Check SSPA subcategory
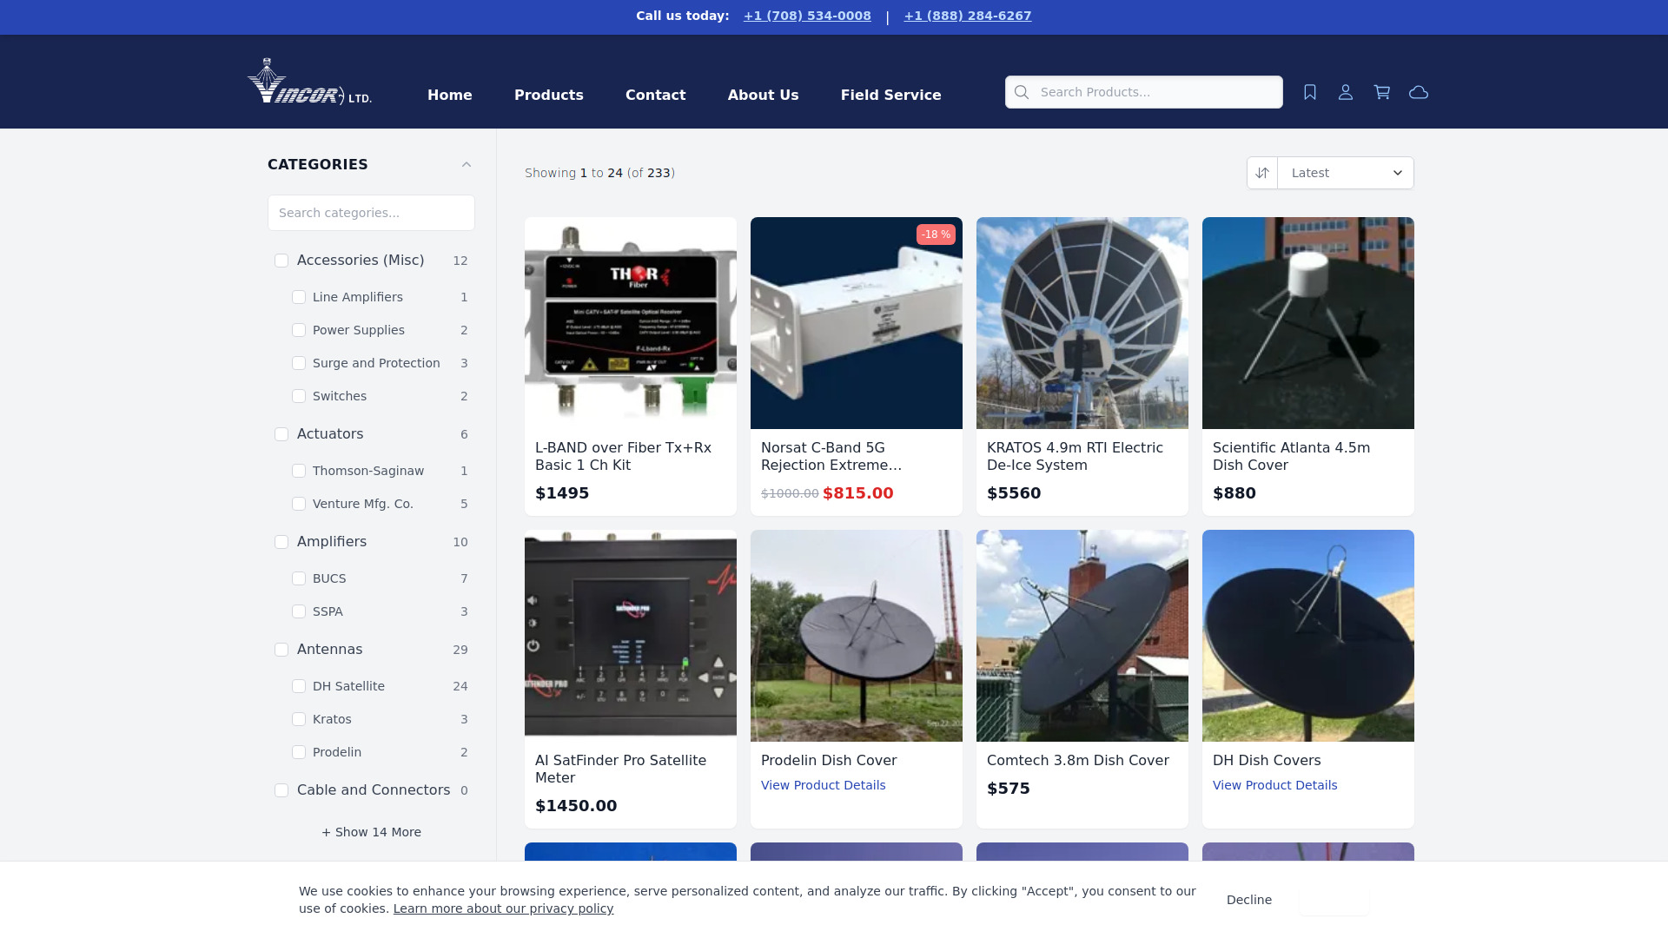Viewport: 1668px width, 938px height. tap(299, 611)
